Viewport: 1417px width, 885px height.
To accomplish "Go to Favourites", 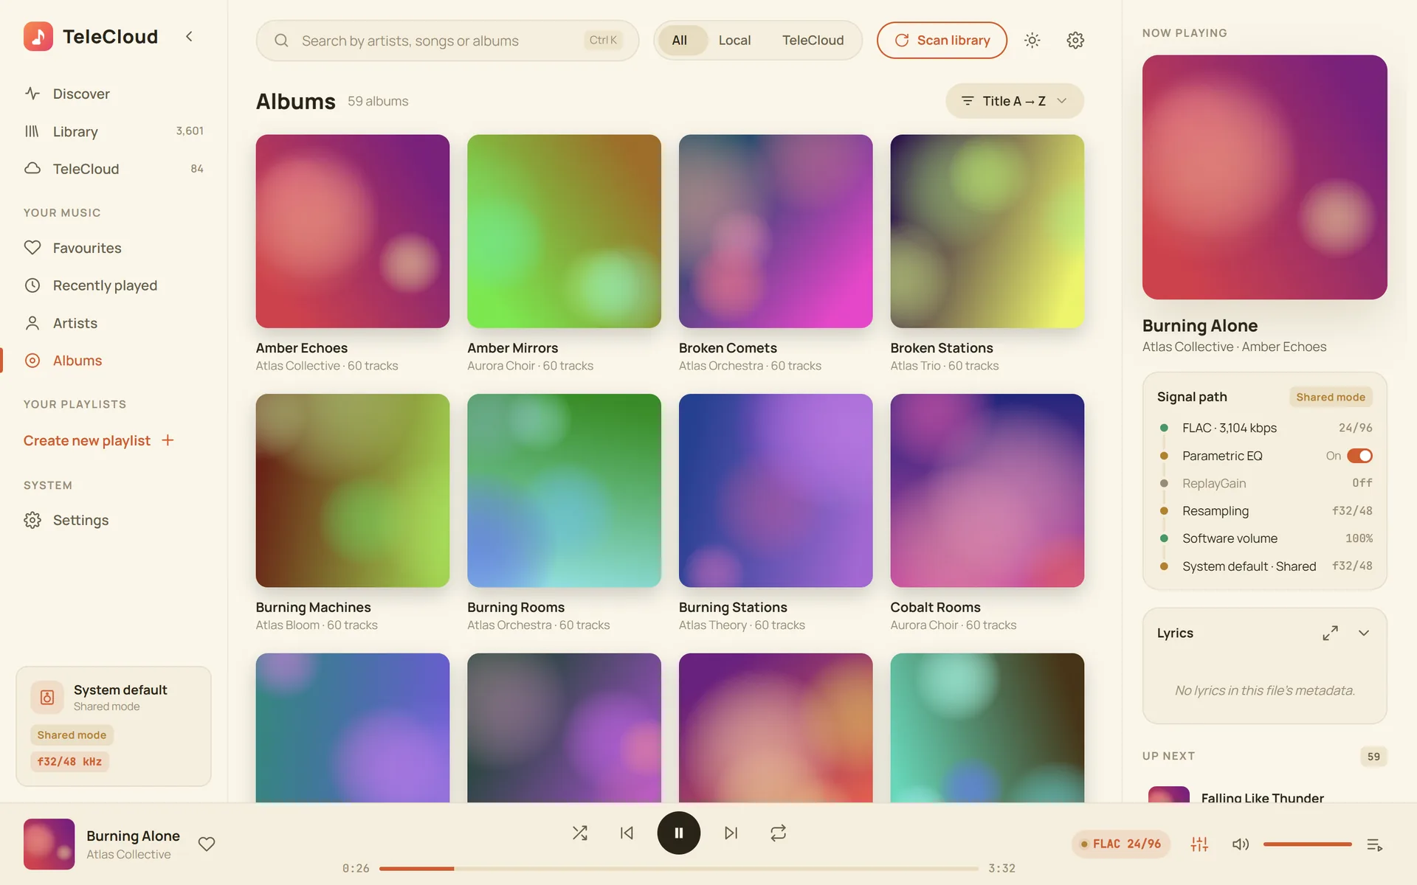I will [114, 248].
